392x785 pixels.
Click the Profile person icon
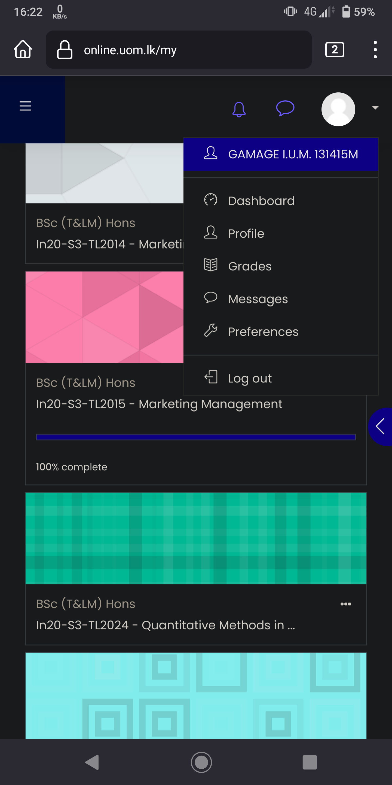click(211, 233)
